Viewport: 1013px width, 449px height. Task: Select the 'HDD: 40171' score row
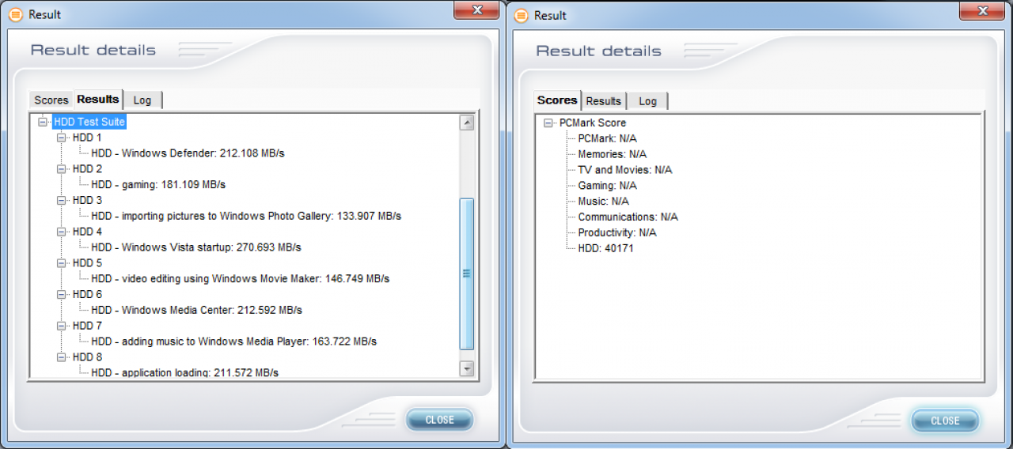tap(605, 248)
